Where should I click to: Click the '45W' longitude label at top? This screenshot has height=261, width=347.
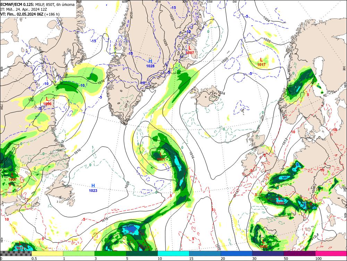coord(158,2)
